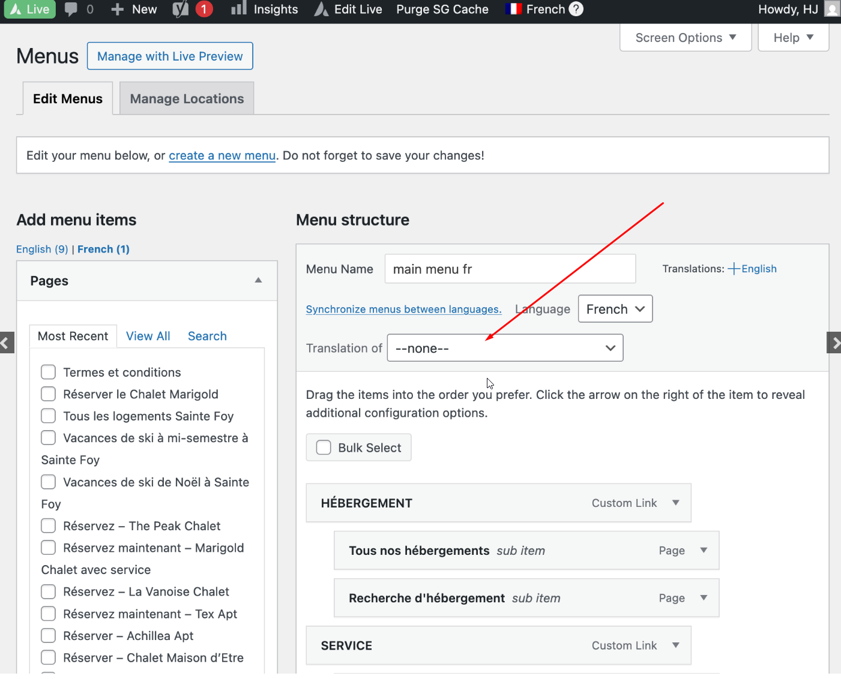Enable the Bulk Select checkbox

324,447
